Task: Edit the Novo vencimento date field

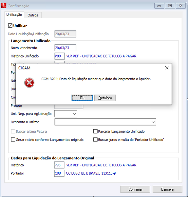Action: pyautogui.click(x=65, y=48)
